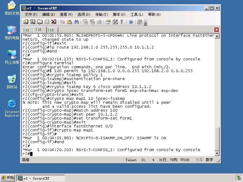The width and height of the screenshot is (243, 182).
Task: Click the Connect toolbar icon
Action: click(26, 22)
